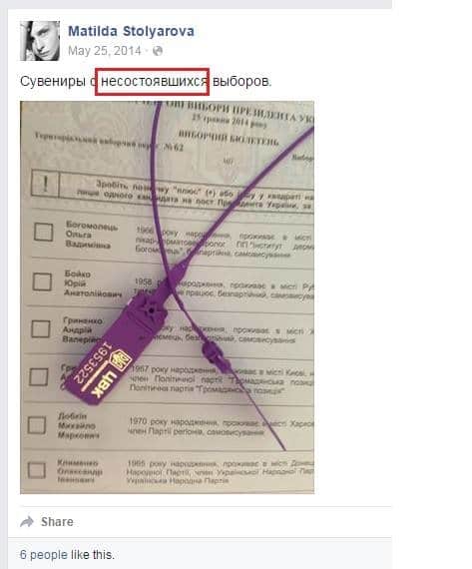Click the public globe privacy icon

(x=158, y=51)
